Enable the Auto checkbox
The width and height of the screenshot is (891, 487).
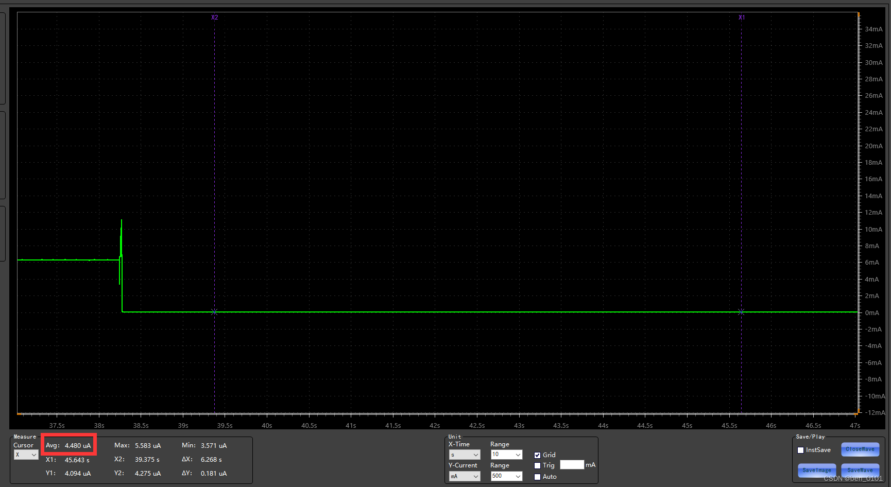click(x=538, y=477)
